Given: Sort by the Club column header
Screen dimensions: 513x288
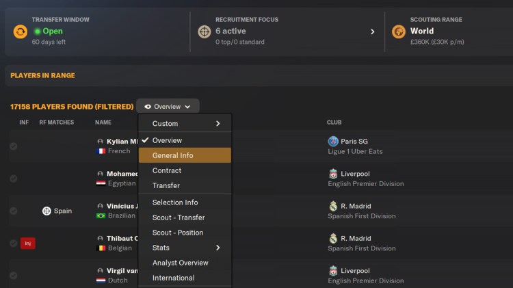Looking at the screenshot, I should click(334, 122).
